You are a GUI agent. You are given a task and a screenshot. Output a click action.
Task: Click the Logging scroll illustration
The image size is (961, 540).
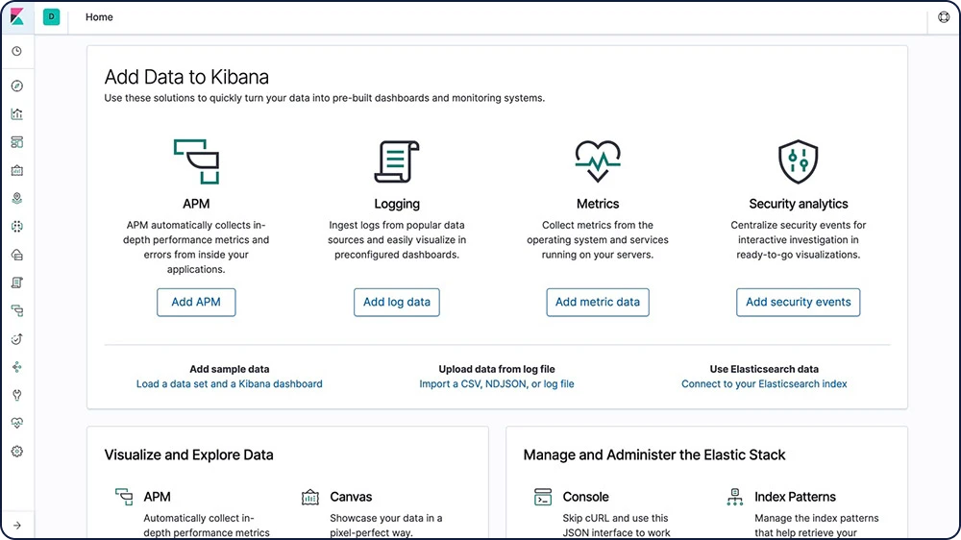pyautogui.click(x=397, y=161)
